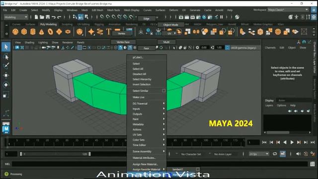Create a polygon cylinder from shelf

[33, 32]
